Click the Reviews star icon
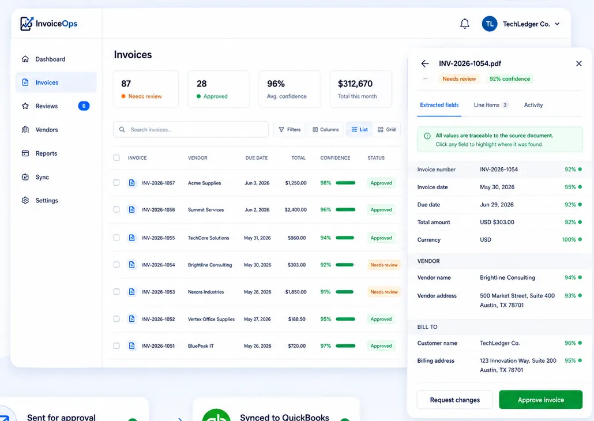The image size is (594, 421). (x=25, y=106)
